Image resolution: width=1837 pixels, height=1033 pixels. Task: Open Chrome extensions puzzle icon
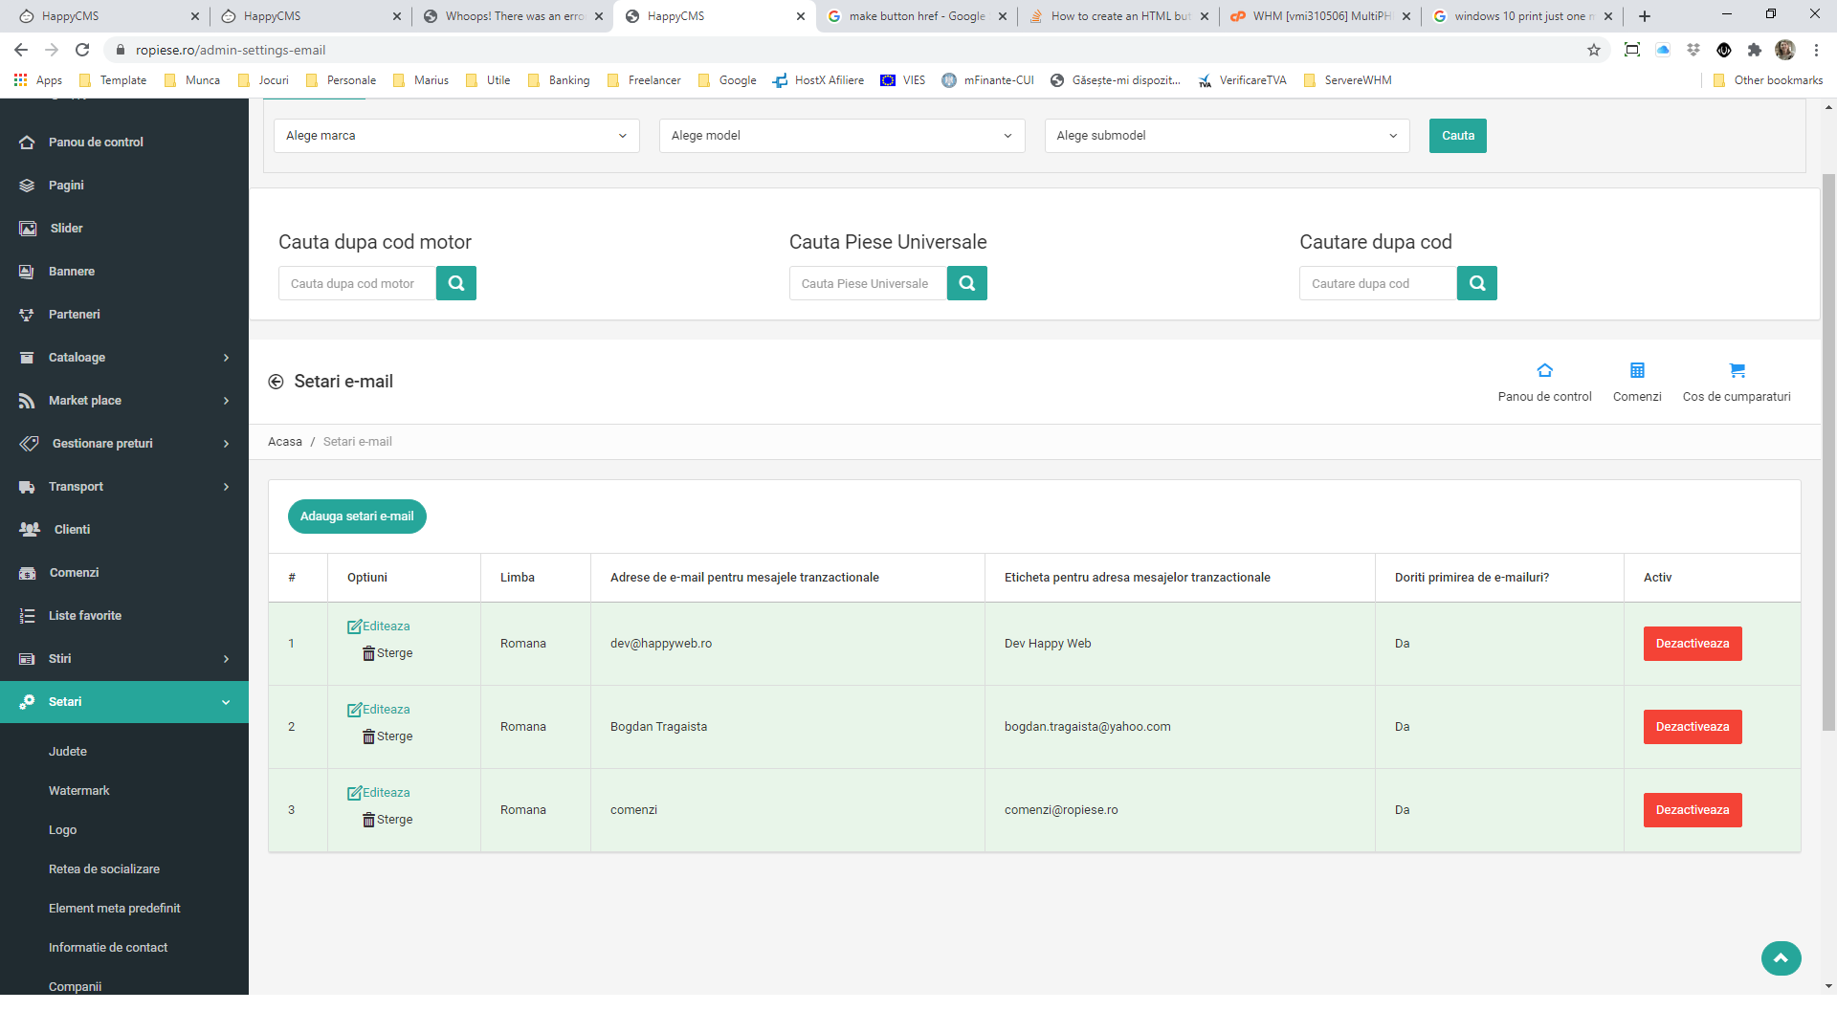pyautogui.click(x=1754, y=50)
